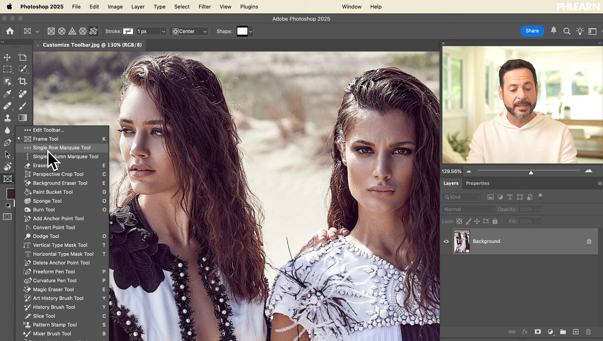
Task: Add a layer mask icon
Action: click(x=537, y=332)
